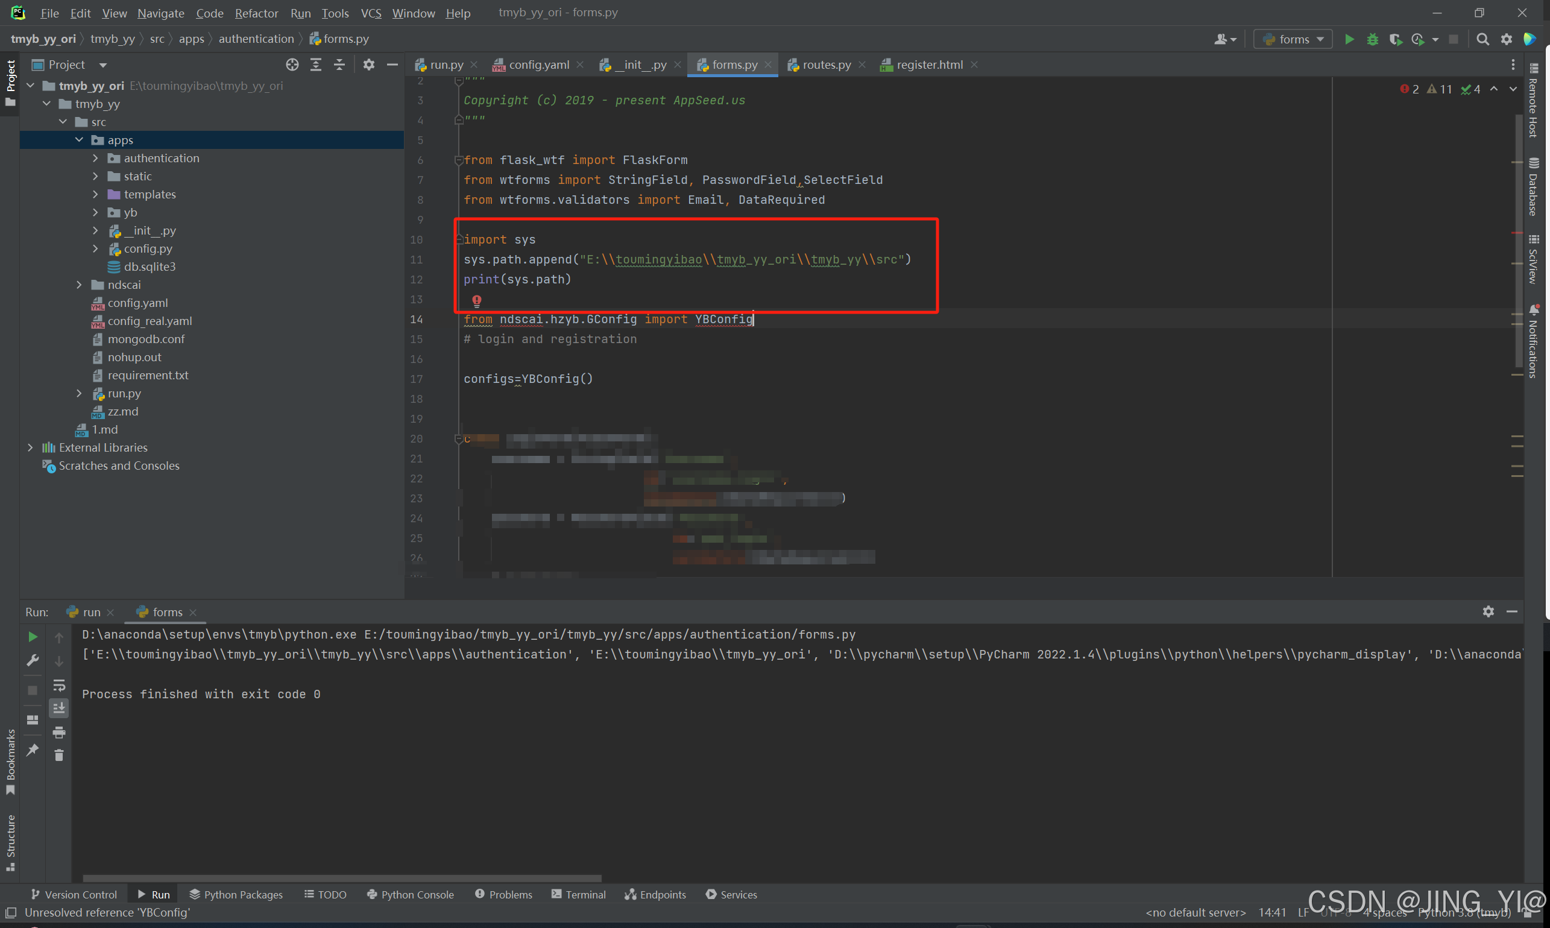Click the error bulb on line 13
The image size is (1550, 928).
coord(476,301)
